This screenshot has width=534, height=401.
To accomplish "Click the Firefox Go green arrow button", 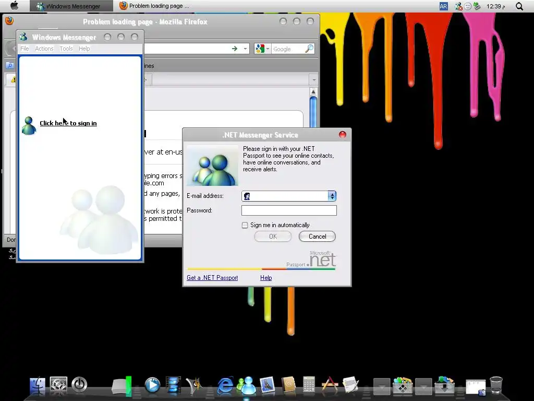I will [234, 49].
